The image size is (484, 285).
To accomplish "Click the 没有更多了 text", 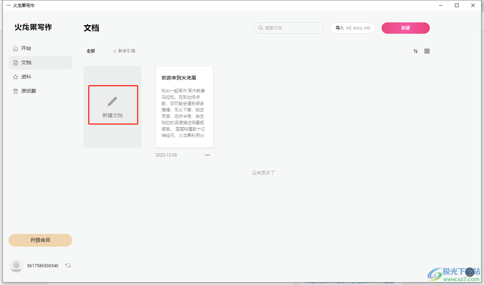I will pos(263,173).
